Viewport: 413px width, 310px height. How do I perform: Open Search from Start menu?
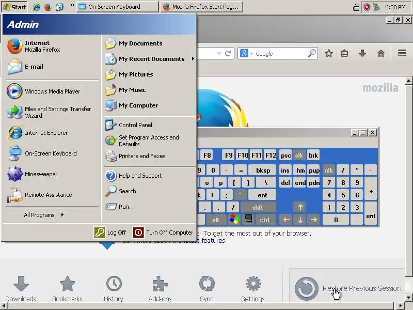[x=150, y=191]
